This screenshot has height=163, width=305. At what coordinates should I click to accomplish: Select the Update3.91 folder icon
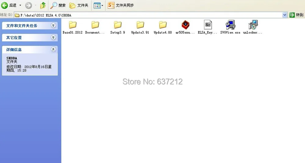140,25
